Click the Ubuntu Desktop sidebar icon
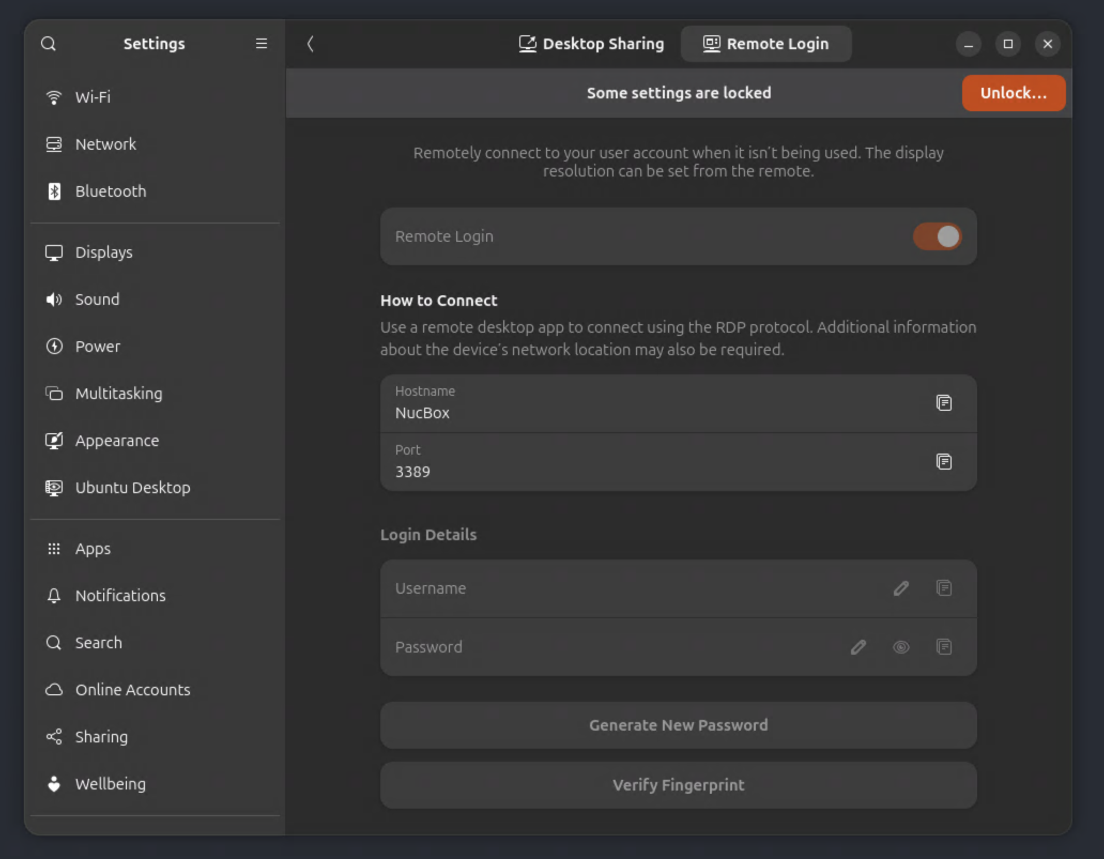 pyautogui.click(x=54, y=488)
